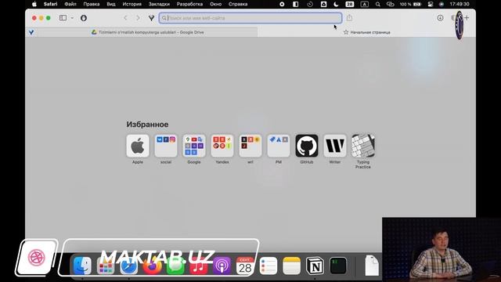
Task: Open the Разработка menu
Action: tap(189, 4)
